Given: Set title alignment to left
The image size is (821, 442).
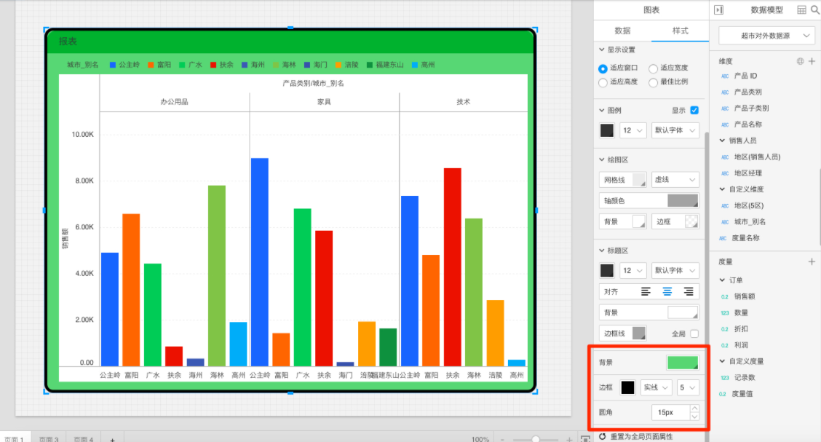Looking at the screenshot, I should pos(646,291).
